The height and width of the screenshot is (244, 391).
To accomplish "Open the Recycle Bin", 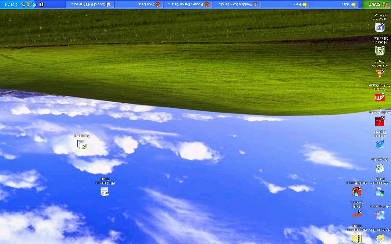I will click(379, 169).
